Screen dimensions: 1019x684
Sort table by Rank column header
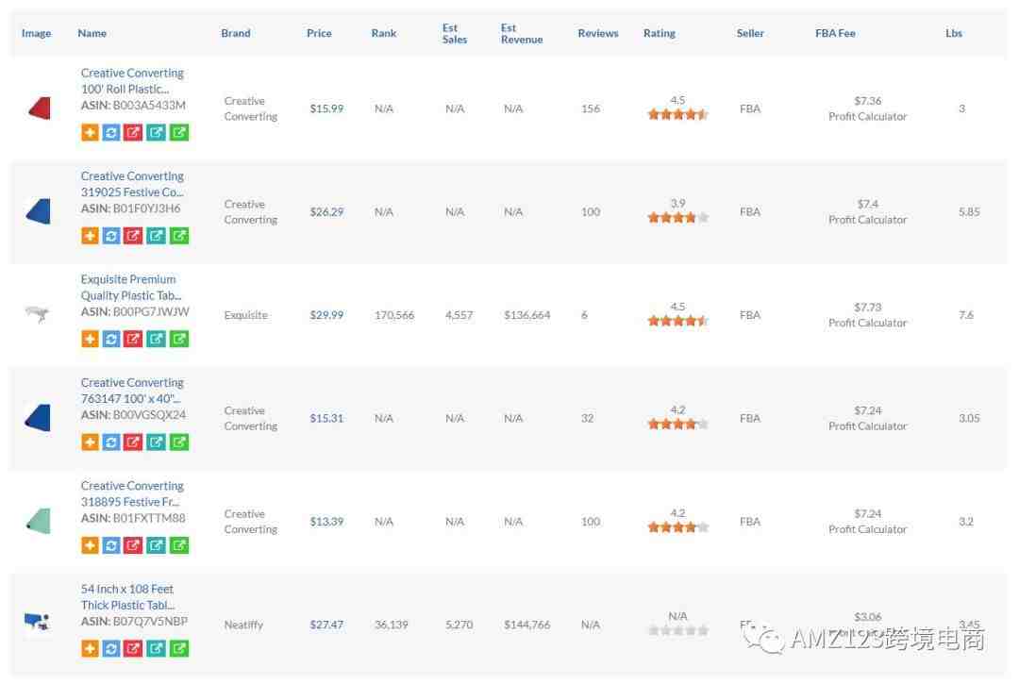tap(383, 33)
